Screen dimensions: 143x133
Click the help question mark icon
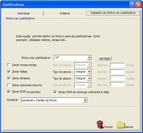[132, 4]
